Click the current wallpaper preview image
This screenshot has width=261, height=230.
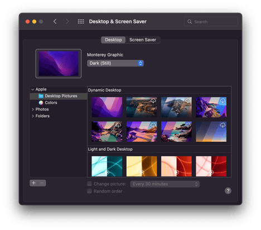click(59, 64)
